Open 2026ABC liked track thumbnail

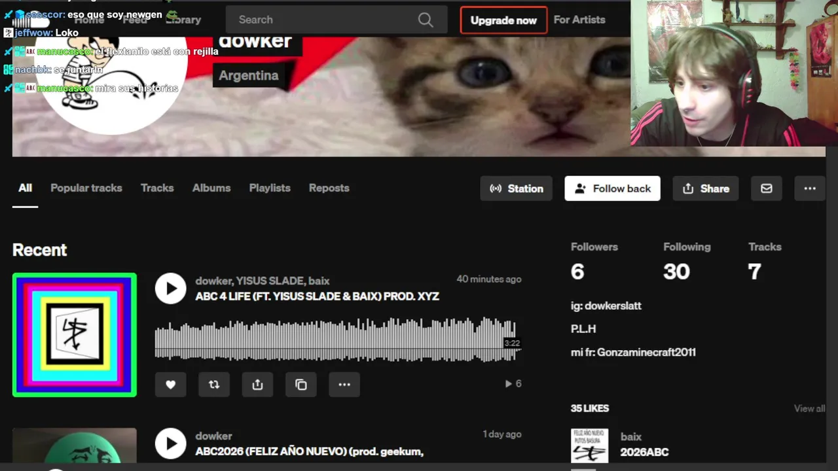tap(589, 445)
